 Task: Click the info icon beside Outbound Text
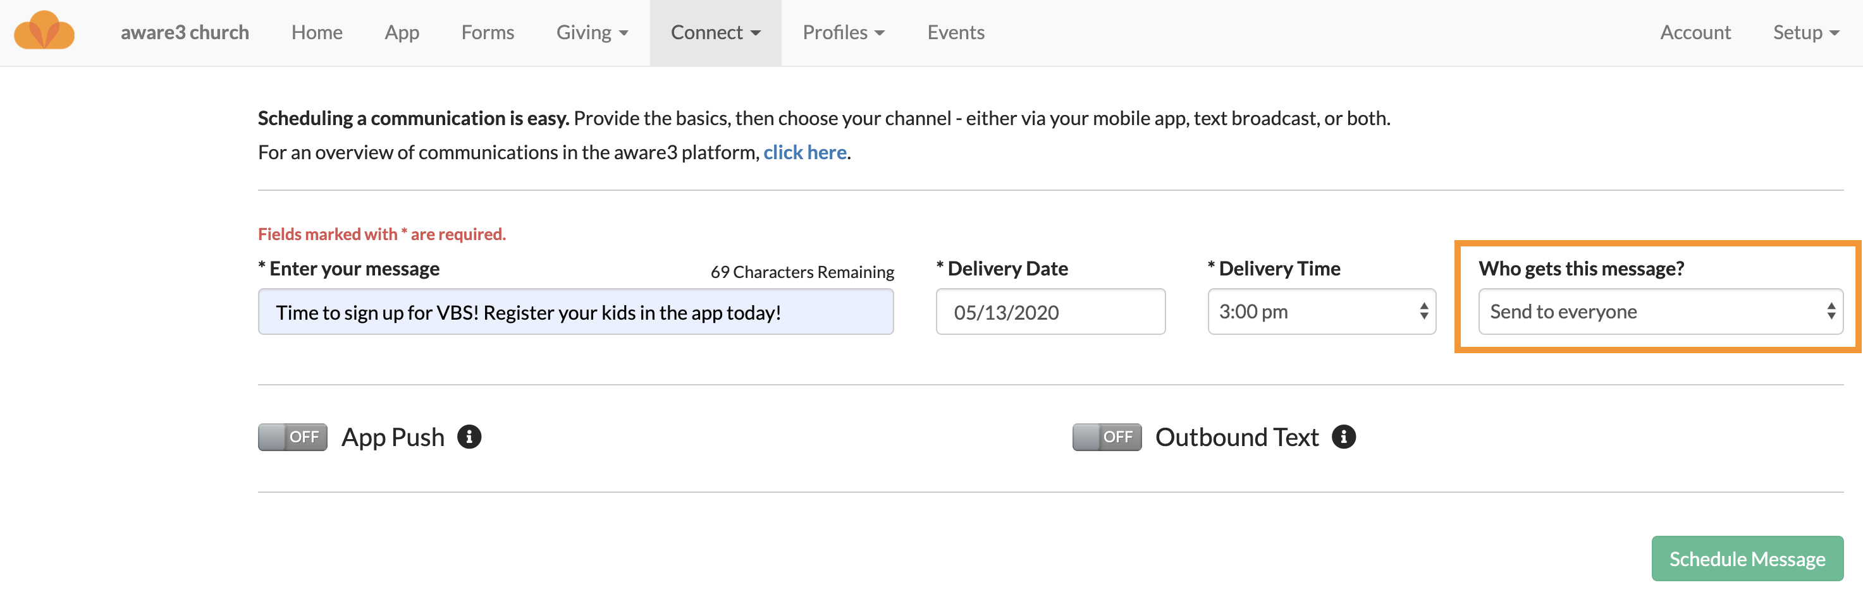[1344, 437]
